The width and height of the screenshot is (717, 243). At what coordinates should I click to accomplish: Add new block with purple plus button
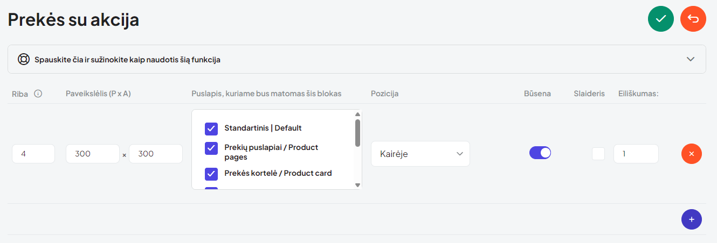[692, 219]
